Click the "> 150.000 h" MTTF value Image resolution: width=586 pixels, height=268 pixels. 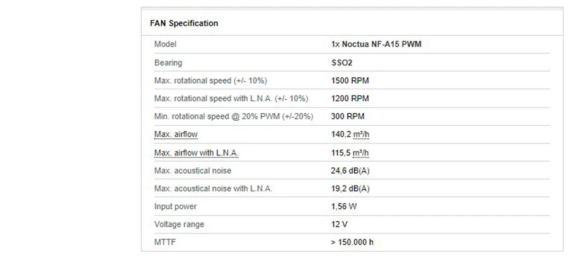[352, 242]
